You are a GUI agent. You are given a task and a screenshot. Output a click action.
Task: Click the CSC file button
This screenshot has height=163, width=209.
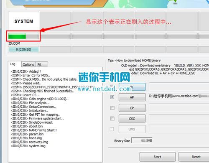[132, 119]
